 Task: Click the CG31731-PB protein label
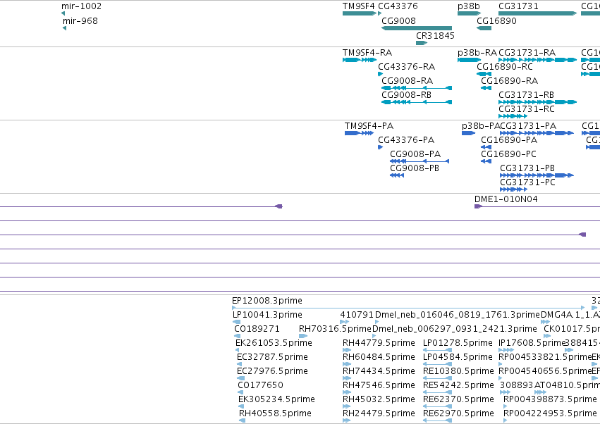[527, 168]
